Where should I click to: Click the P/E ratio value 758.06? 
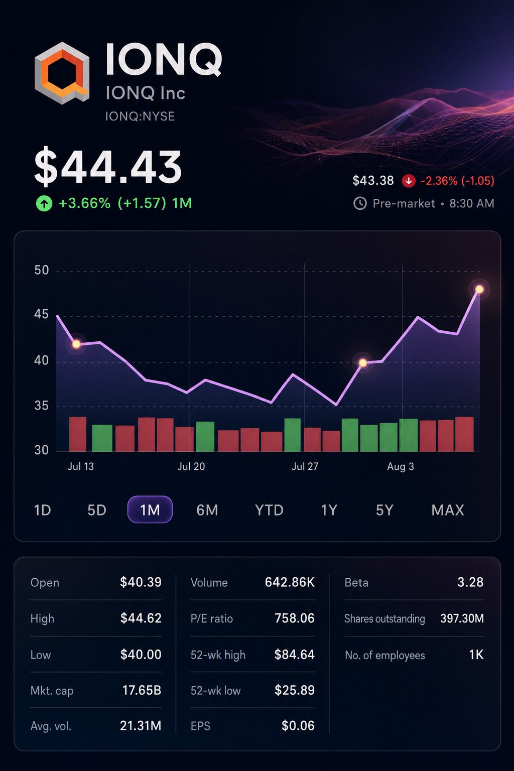tap(294, 618)
